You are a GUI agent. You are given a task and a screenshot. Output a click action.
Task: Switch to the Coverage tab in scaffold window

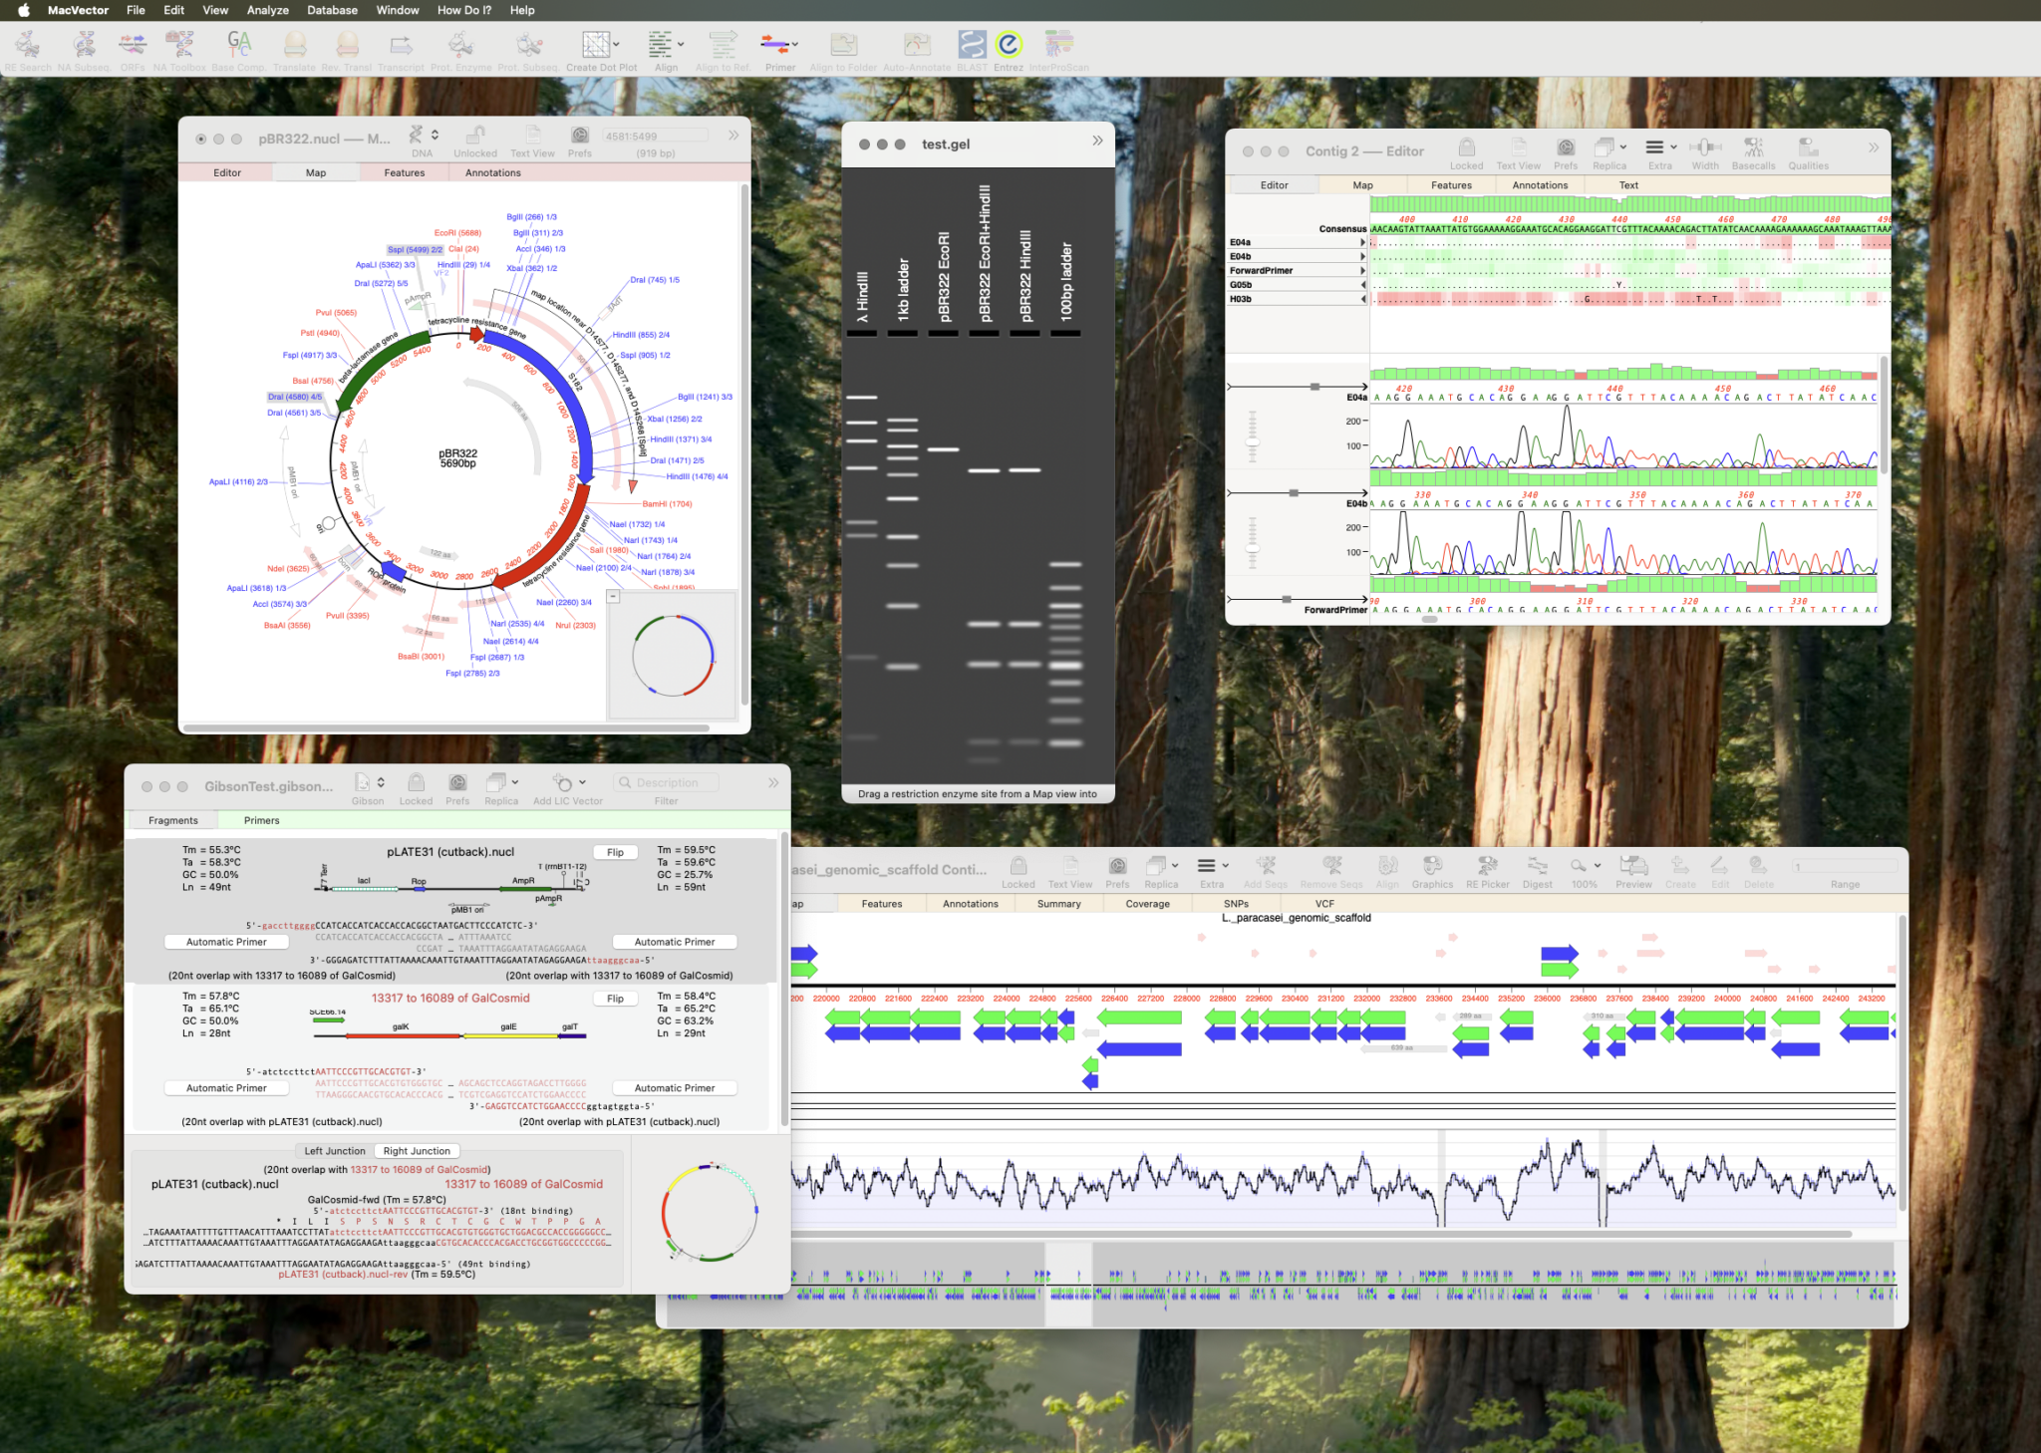[1147, 903]
